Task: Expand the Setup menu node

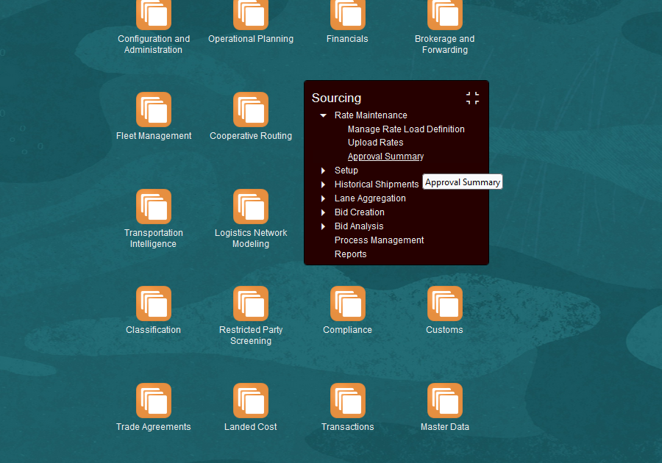Action: [323, 171]
